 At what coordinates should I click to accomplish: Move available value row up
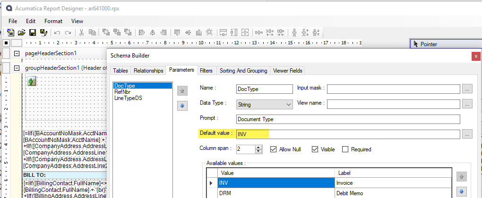[460, 177]
